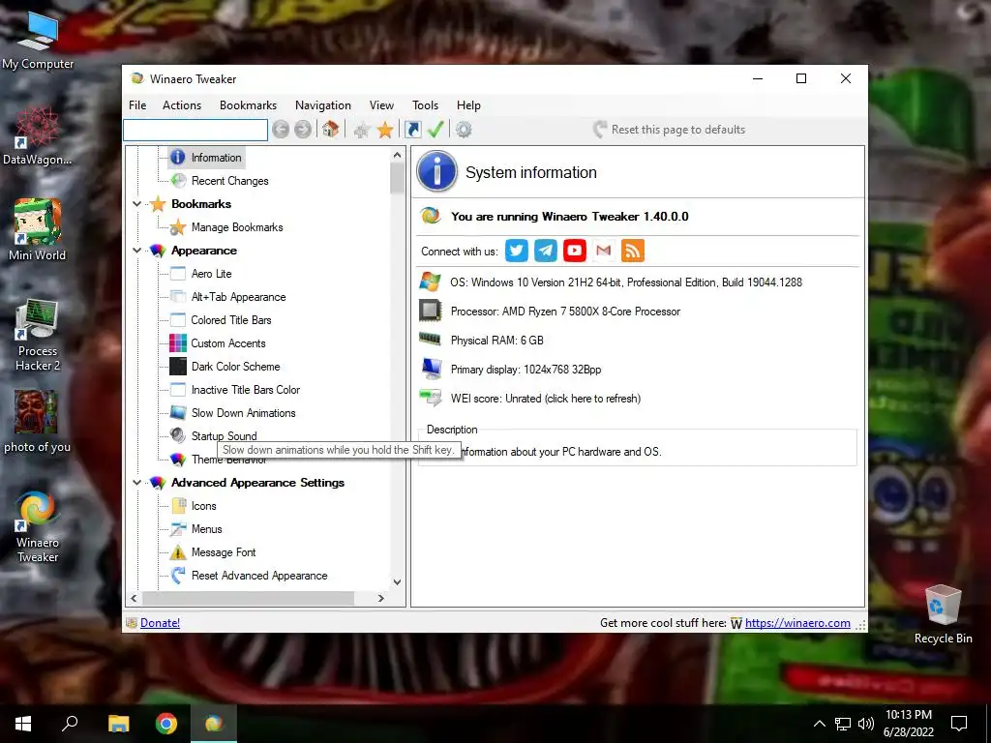Go to the Home page icon
The height and width of the screenshot is (743, 991).
(331, 130)
